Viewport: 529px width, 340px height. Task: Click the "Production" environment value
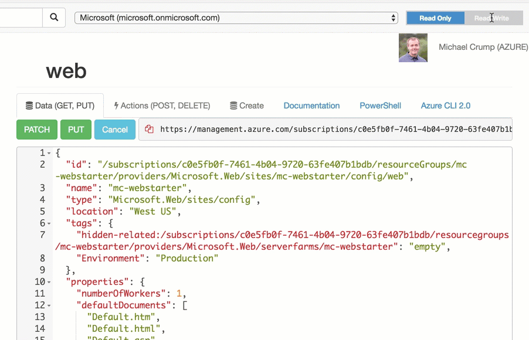(187, 259)
